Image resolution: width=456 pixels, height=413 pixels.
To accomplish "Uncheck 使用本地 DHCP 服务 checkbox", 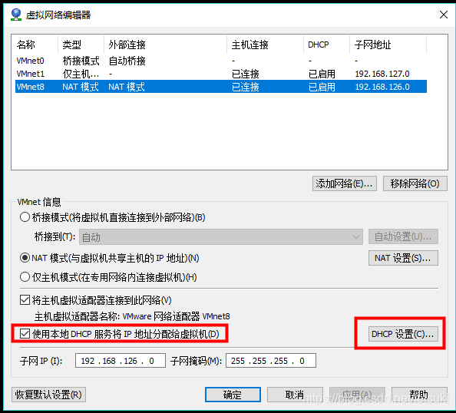I will click(x=25, y=334).
